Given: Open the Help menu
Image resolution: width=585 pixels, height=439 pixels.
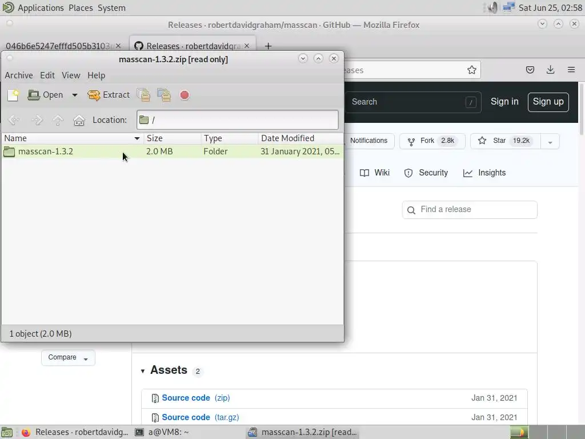Looking at the screenshot, I should tap(96, 75).
